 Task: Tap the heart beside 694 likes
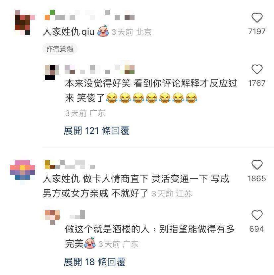point(257,215)
